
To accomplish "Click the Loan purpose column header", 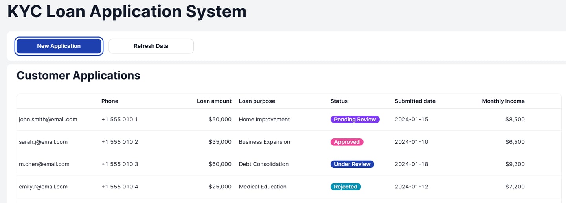I will (257, 101).
